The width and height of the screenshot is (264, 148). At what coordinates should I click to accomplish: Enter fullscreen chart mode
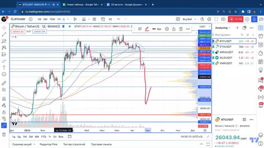coord(216,19)
